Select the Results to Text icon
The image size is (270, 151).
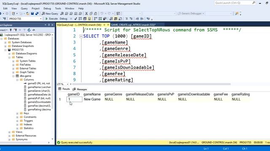click(111, 18)
